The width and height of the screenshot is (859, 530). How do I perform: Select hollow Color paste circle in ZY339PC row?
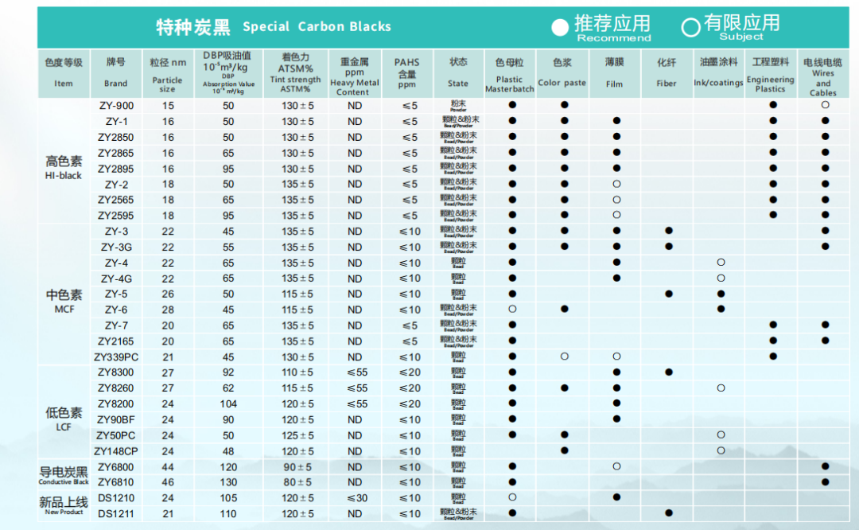point(564,357)
